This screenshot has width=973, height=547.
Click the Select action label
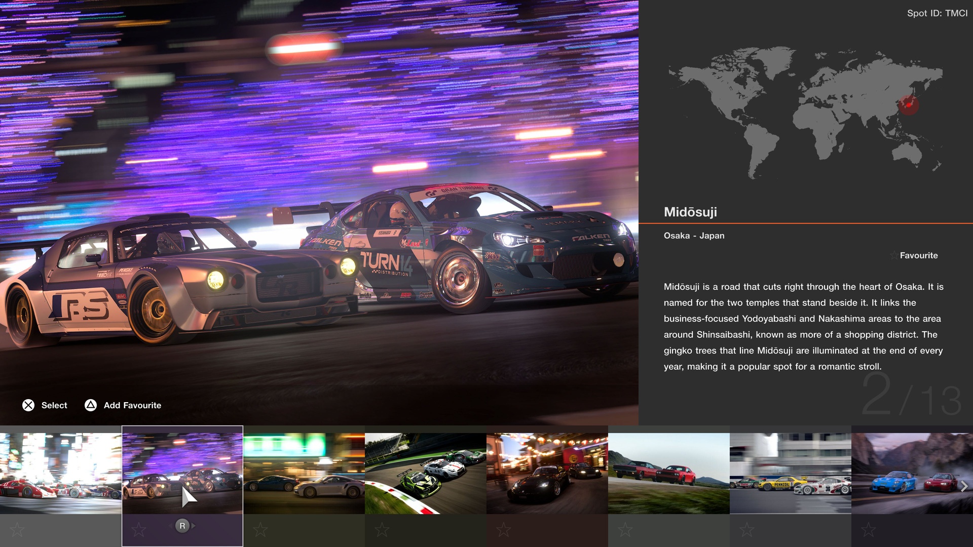tap(54, 405)
